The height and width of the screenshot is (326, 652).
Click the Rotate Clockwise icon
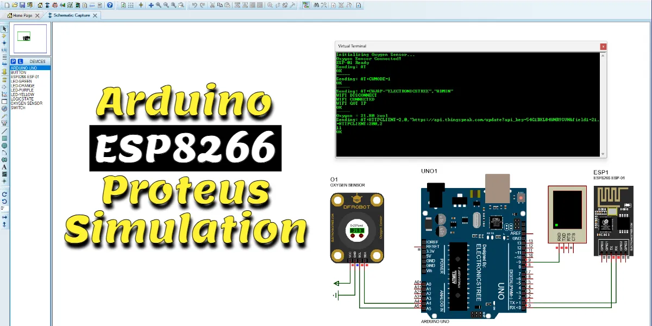[4, 193]
